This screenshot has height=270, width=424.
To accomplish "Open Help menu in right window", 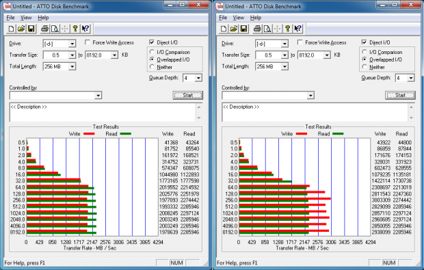I will click(x=256, y=18).
